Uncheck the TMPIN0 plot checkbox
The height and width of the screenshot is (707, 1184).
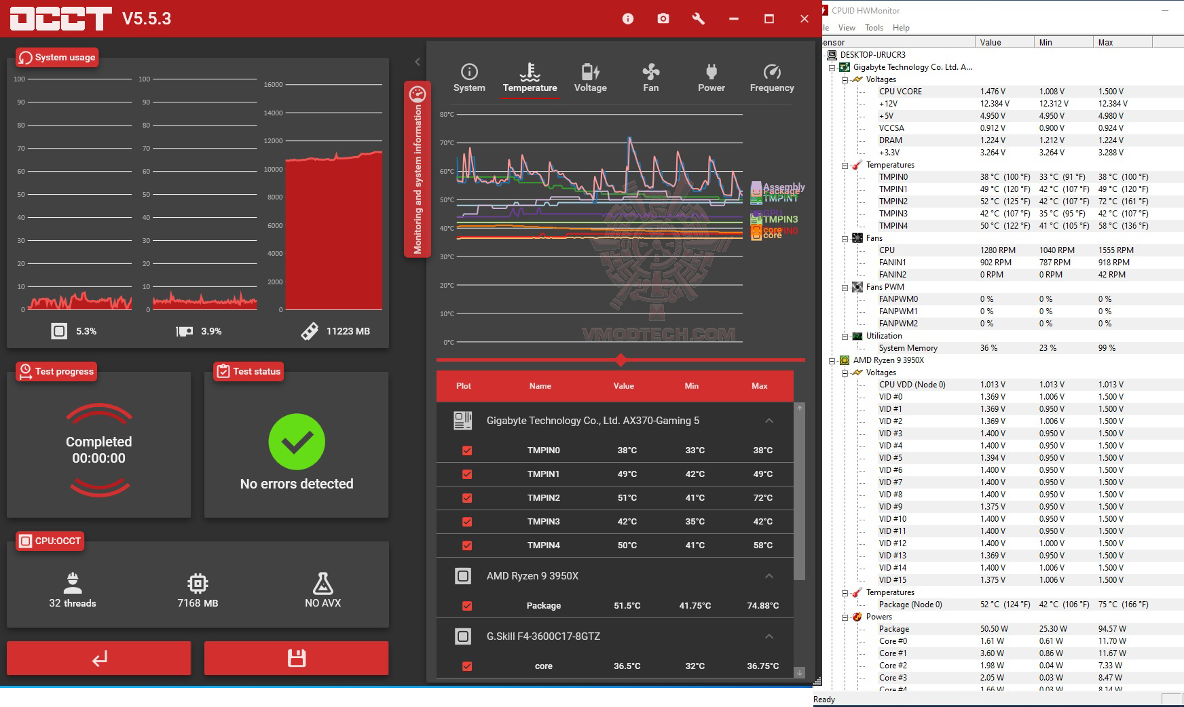point(467,451)
